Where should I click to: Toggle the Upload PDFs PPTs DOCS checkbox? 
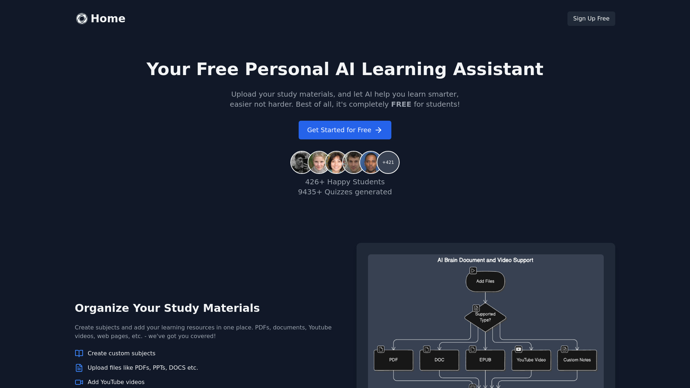tap(79, 368)
